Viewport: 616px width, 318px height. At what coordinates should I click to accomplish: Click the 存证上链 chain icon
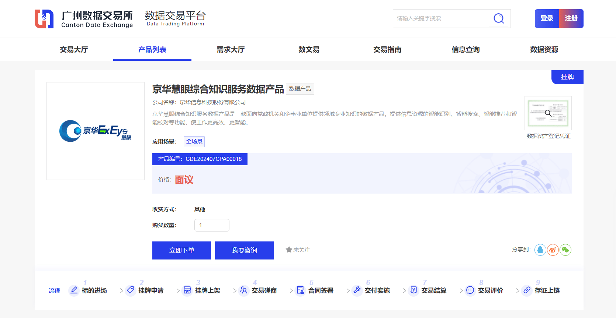[527, 290]
